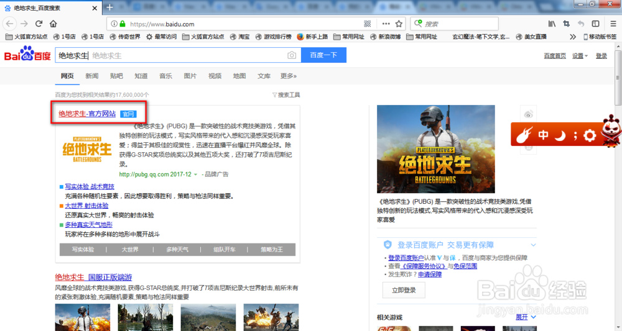
Task: Click 策略为王 in gray bar
Action: point(272,250)
